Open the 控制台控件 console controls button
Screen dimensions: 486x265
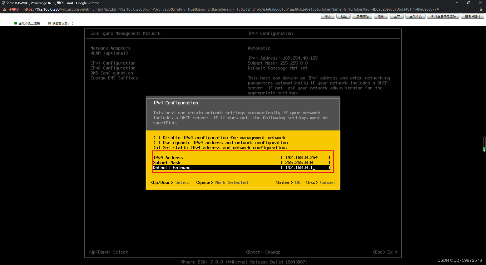tap(473, 16)
